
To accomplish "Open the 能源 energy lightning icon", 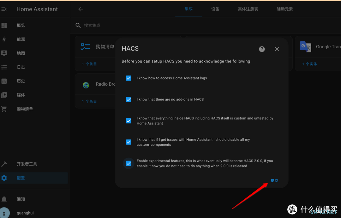I will click(4, 39).
